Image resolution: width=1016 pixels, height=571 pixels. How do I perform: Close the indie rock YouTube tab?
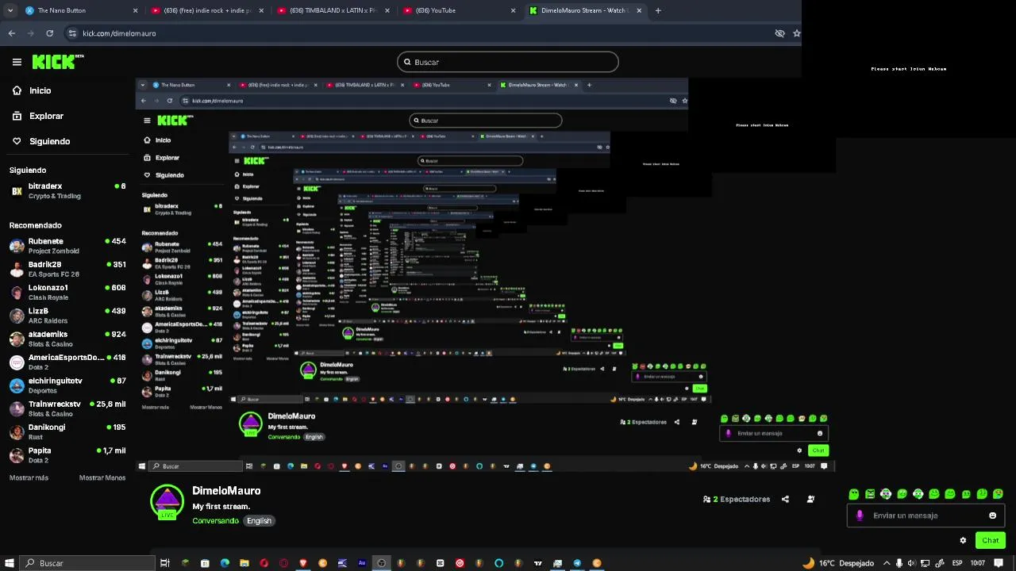click(x=263, y=10)
